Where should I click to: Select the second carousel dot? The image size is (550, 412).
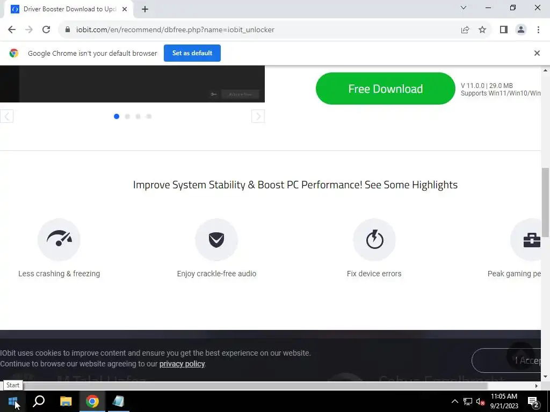point(127,116)
